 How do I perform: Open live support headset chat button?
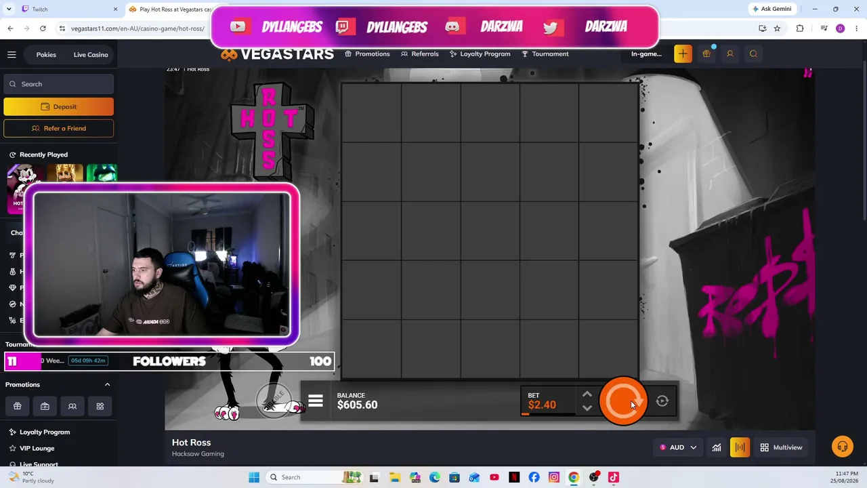843,447
